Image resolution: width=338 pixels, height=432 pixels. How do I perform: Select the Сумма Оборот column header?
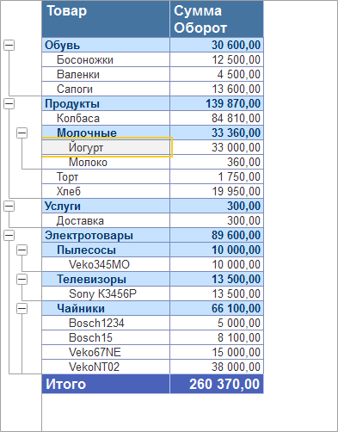coord(217,19)
